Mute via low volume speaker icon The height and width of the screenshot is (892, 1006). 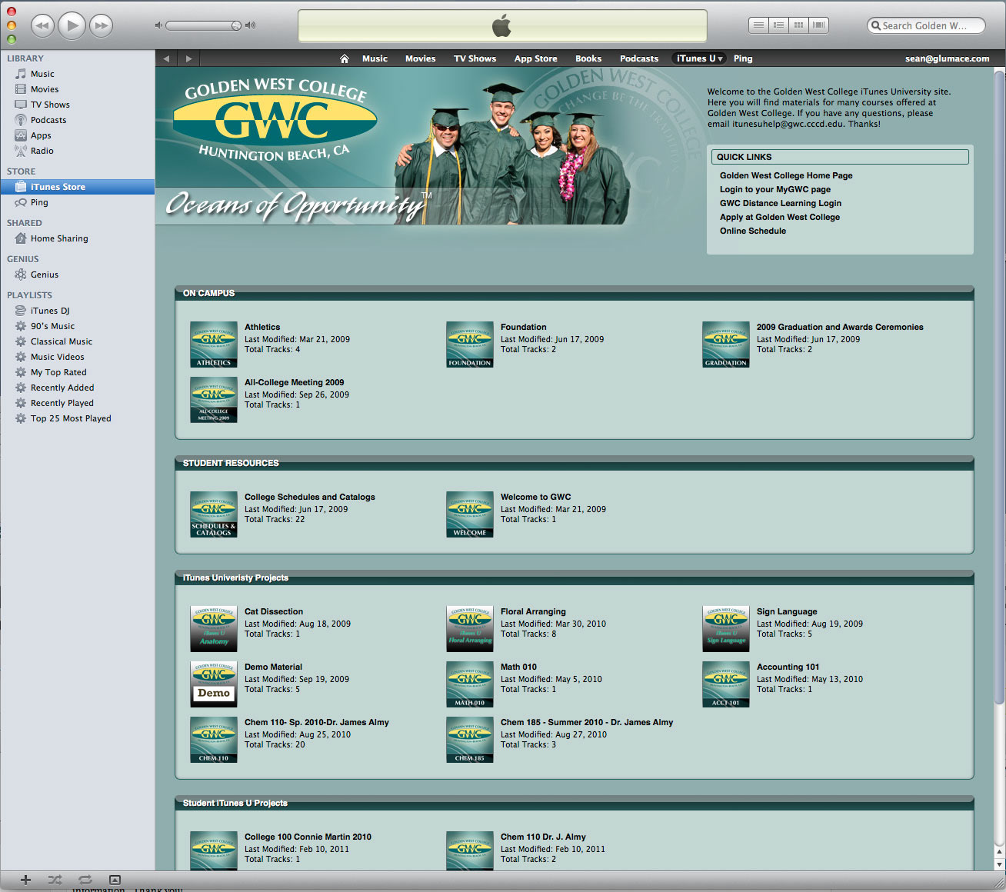click(158, 25)
